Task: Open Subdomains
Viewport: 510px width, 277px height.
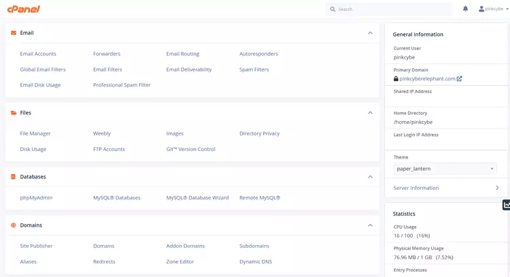Action: [254, 246]
